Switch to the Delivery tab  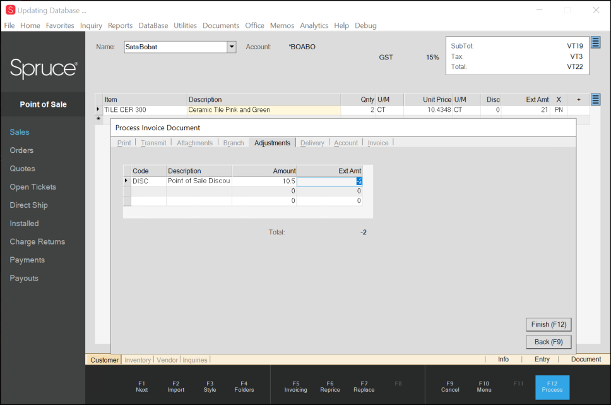tap(312, 143)
